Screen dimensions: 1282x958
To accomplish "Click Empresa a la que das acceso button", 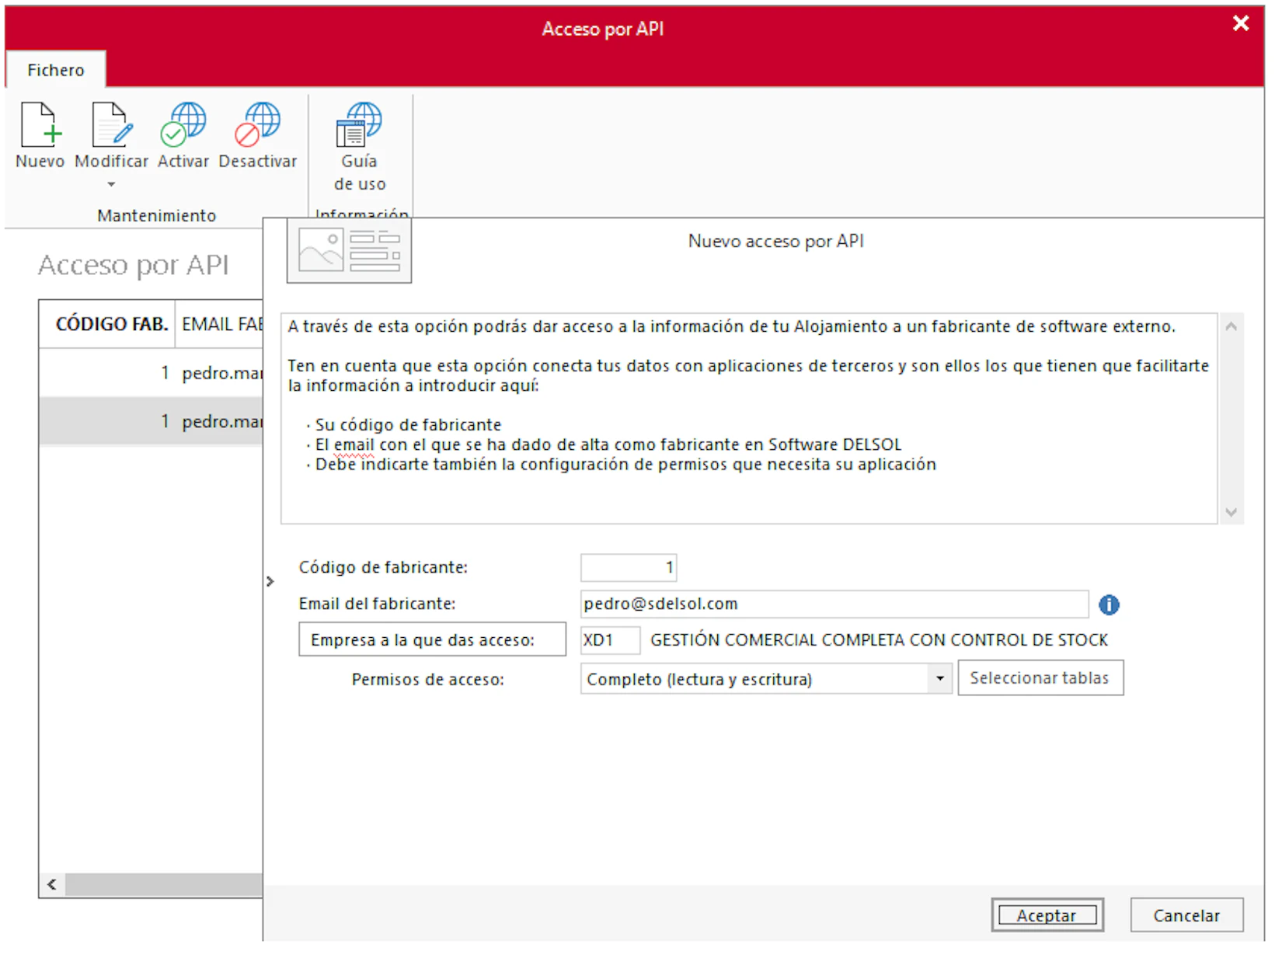I will [432, 639].
